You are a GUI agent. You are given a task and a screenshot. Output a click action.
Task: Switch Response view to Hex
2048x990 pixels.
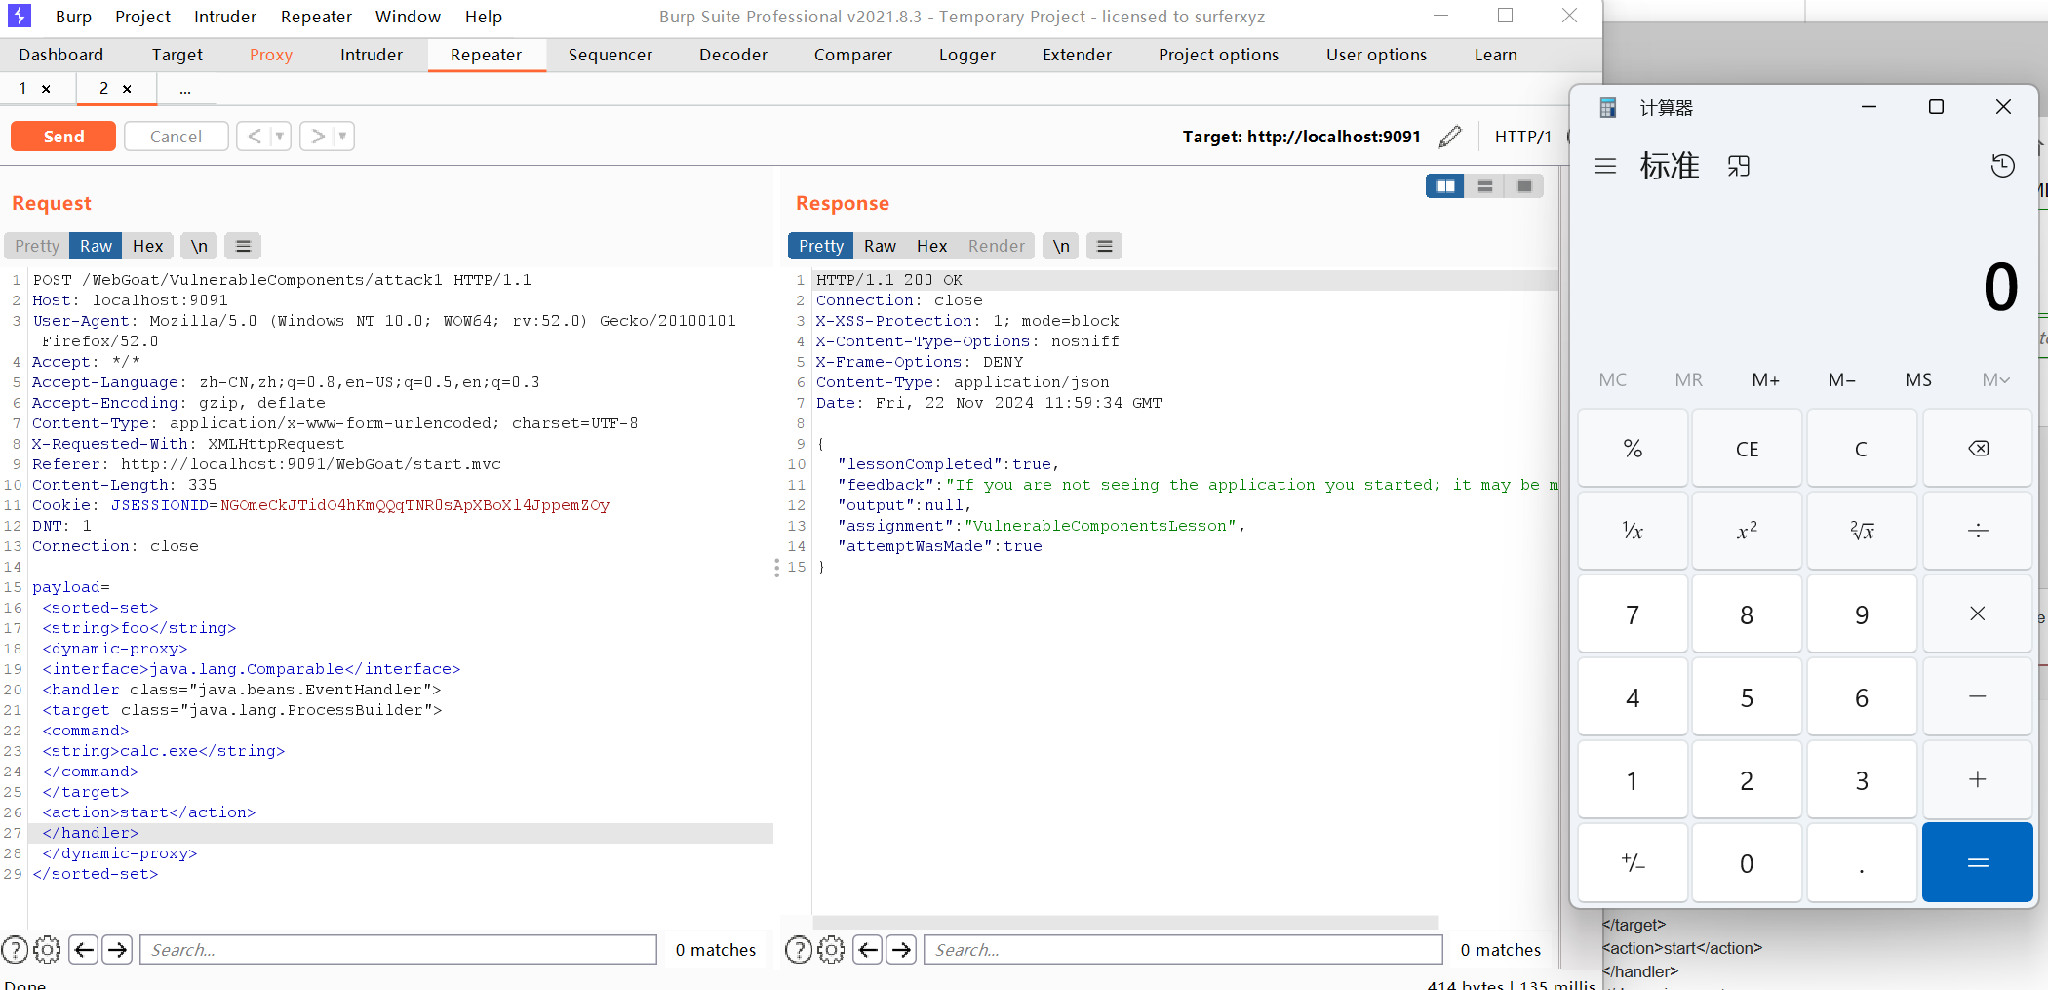[x=932, y=246]
